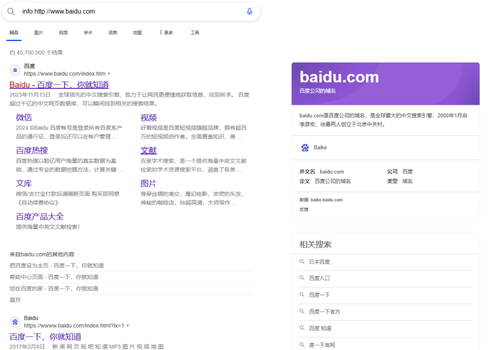This screenshot has height=350, width=495.
Task: Click result count 约 45,700,000 个结果
Action: [x=36, y=53]
